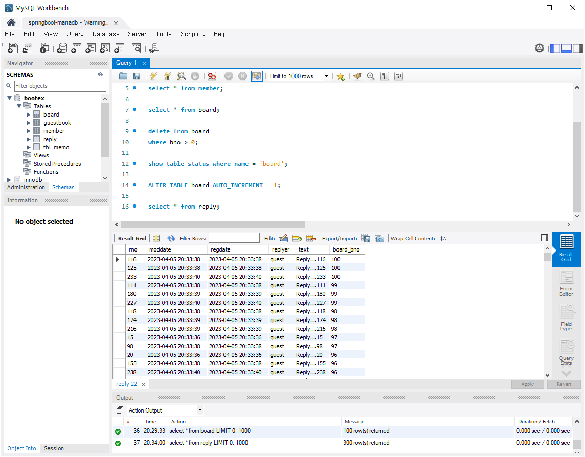Expand the tbl_memo table node
585x457 pixels.
28,147
